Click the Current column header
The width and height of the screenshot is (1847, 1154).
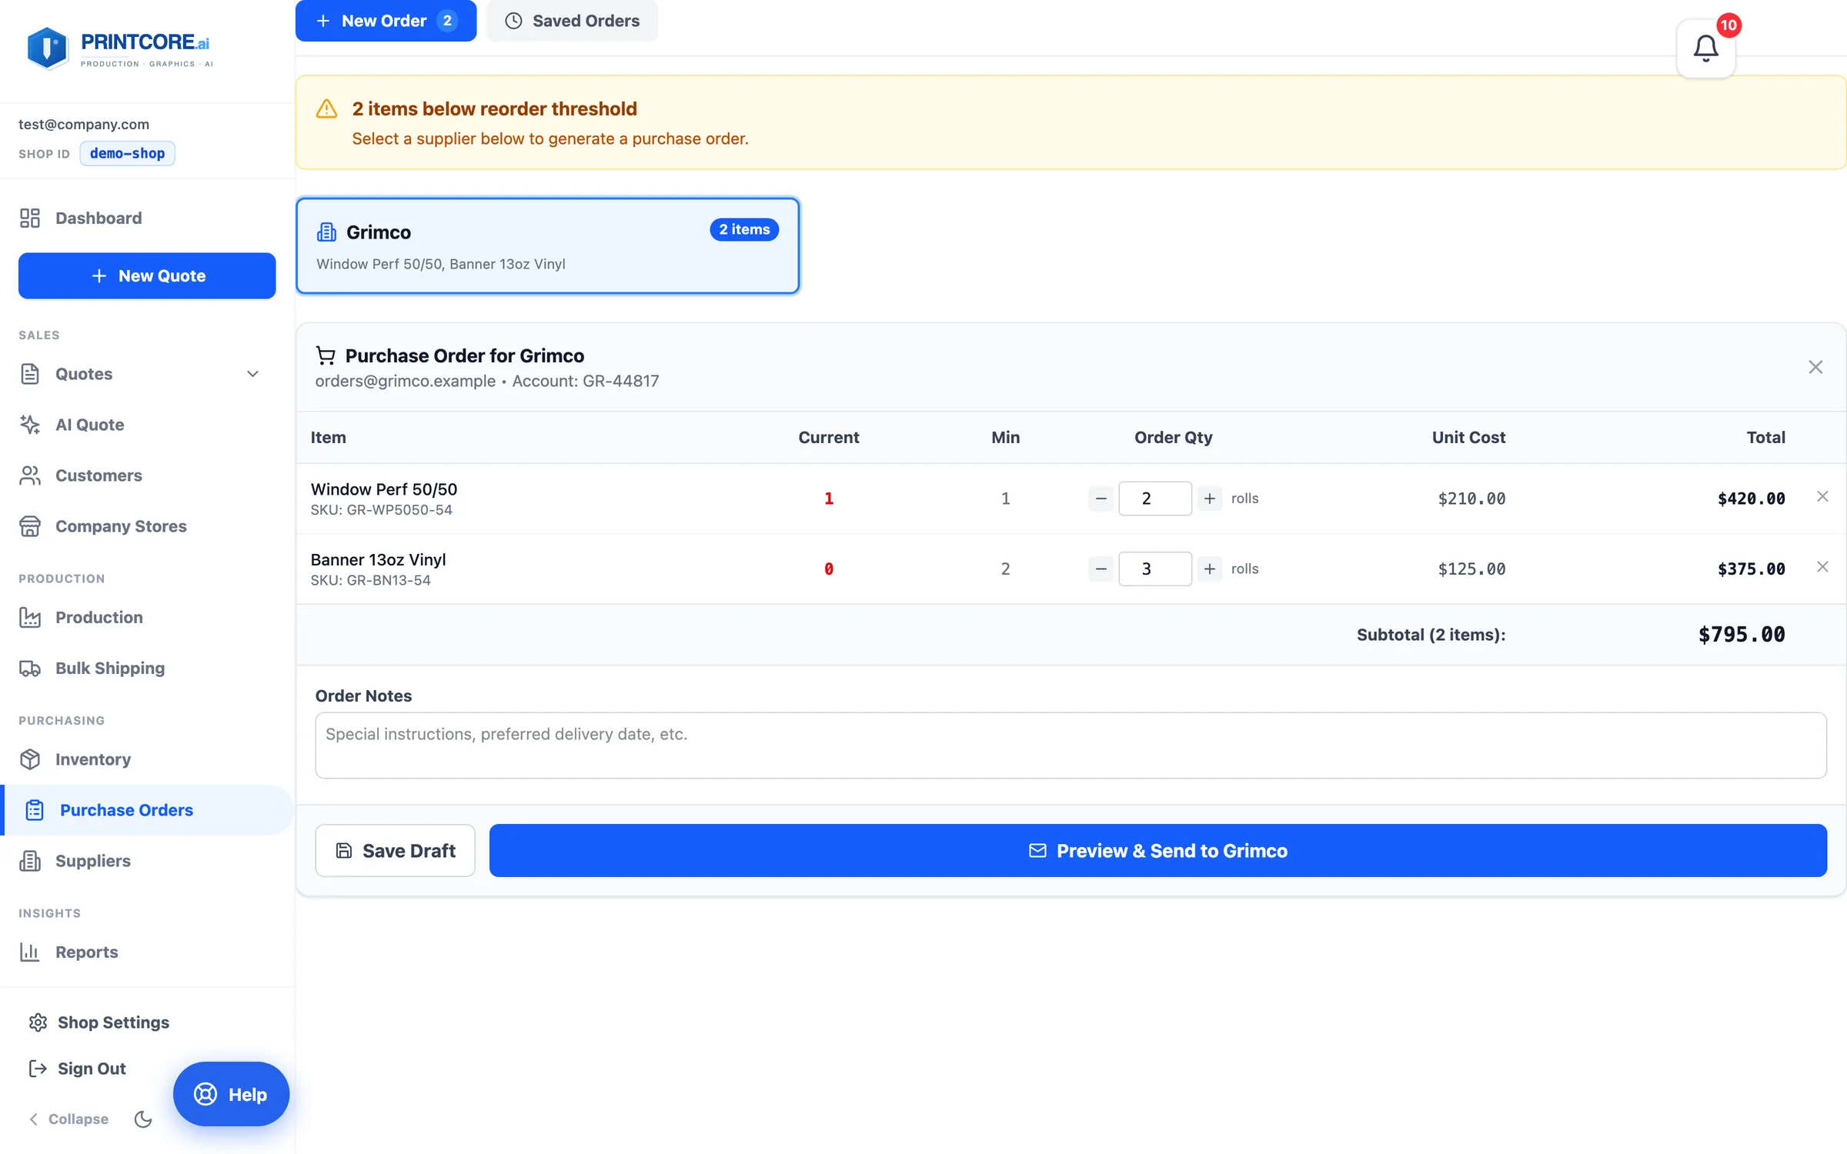(x=828, y=437)
